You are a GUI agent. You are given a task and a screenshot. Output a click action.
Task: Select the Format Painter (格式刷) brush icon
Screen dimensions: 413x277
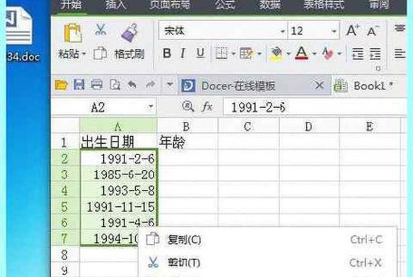(x=129, y=33)
